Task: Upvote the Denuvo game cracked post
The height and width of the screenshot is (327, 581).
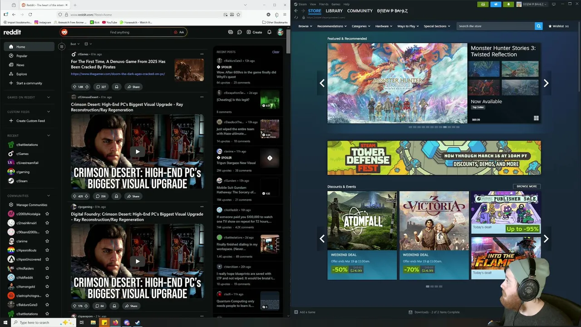Action: pos(74,87)
